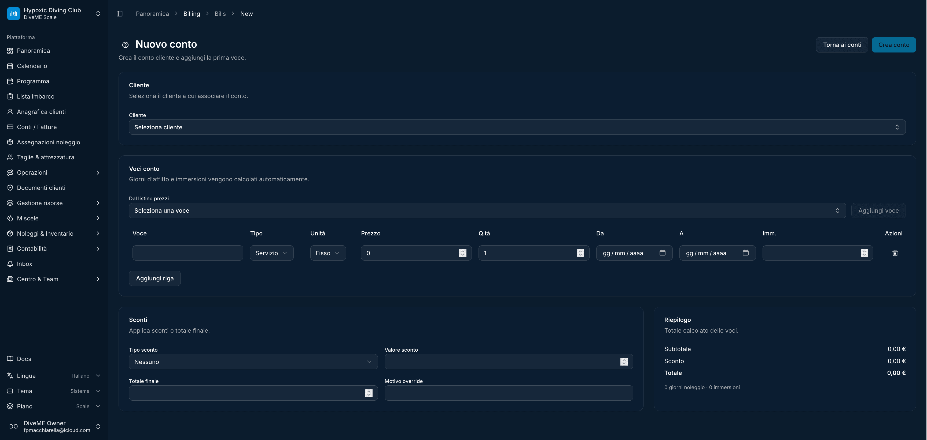The image size is (927, 440).
Task: Open Calendario in the sidebar
Action: 54,66
